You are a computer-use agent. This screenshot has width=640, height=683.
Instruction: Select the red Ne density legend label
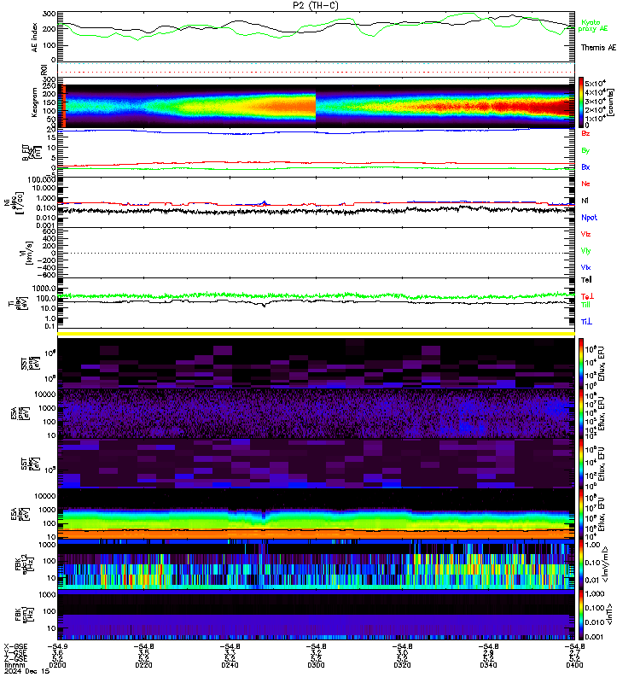pos(585,184)
